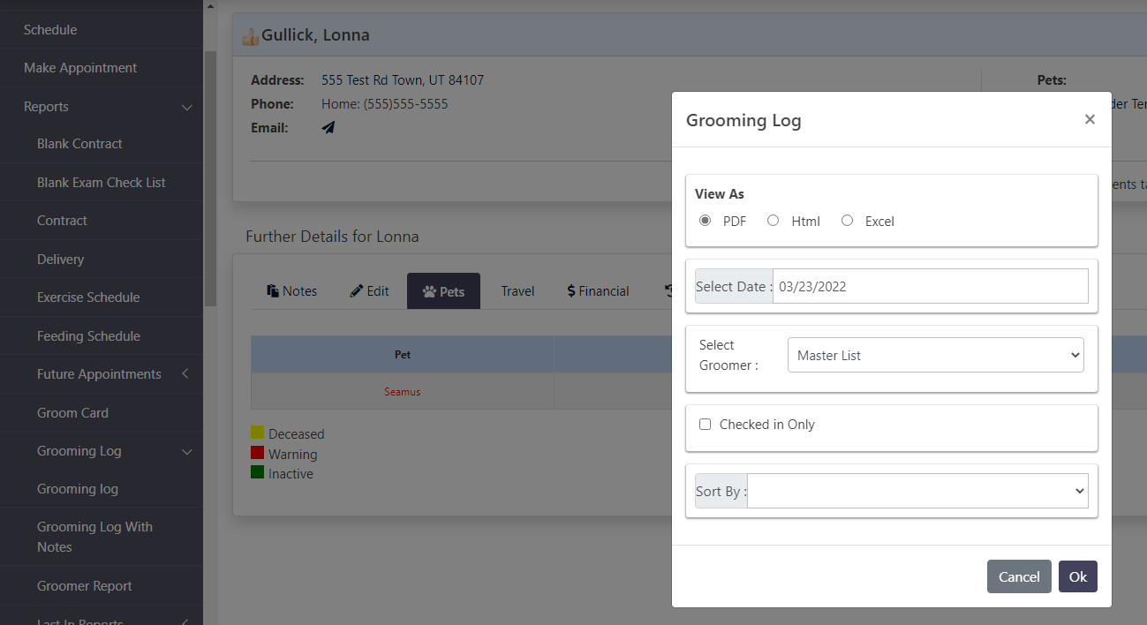Open the Contract report
1147x625 pixels.
click(62, 221)
